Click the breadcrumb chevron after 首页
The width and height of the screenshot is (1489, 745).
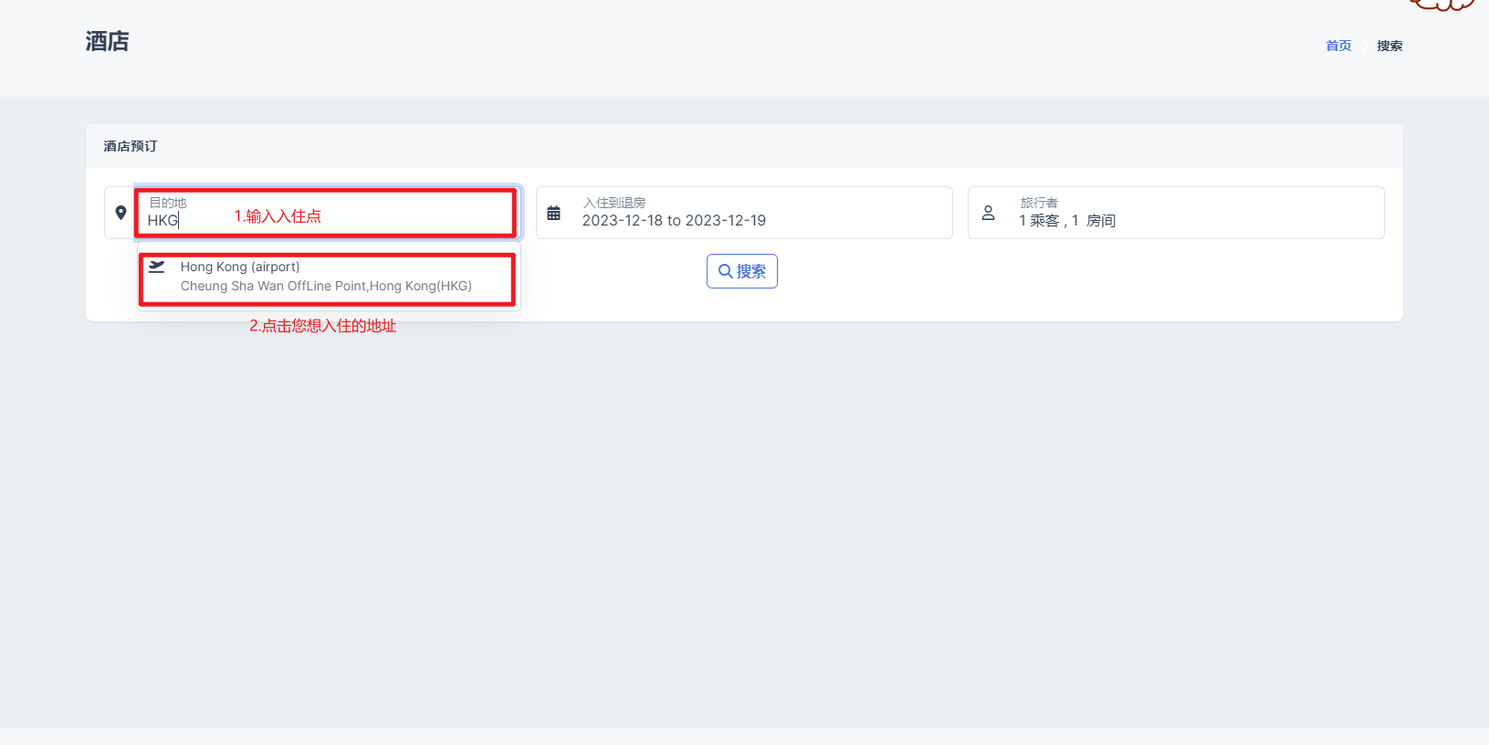click(1364, 46)
